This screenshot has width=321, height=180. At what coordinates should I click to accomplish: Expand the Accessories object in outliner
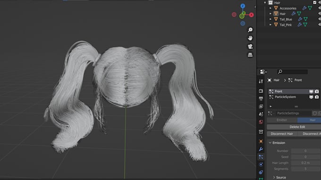pos(270,8)
